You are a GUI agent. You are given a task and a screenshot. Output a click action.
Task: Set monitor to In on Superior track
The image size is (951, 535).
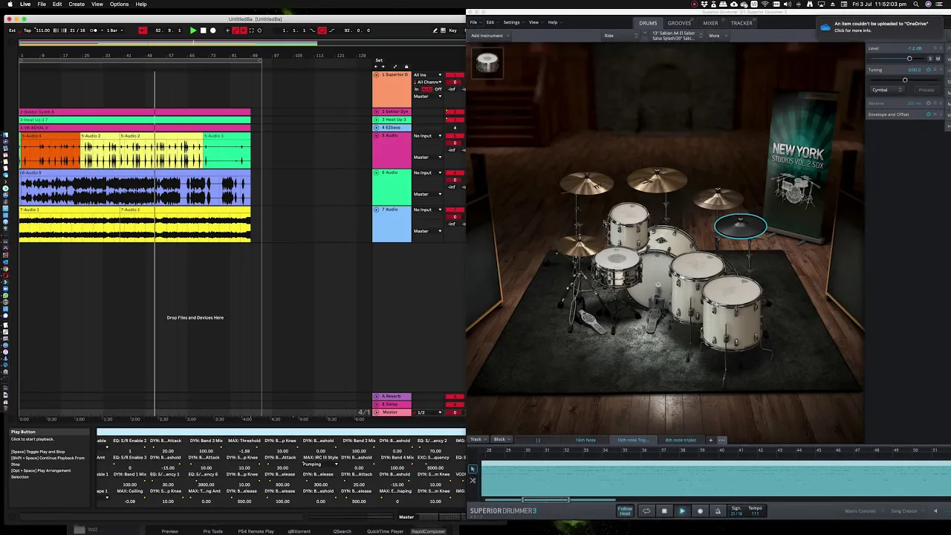pos(417,89)
